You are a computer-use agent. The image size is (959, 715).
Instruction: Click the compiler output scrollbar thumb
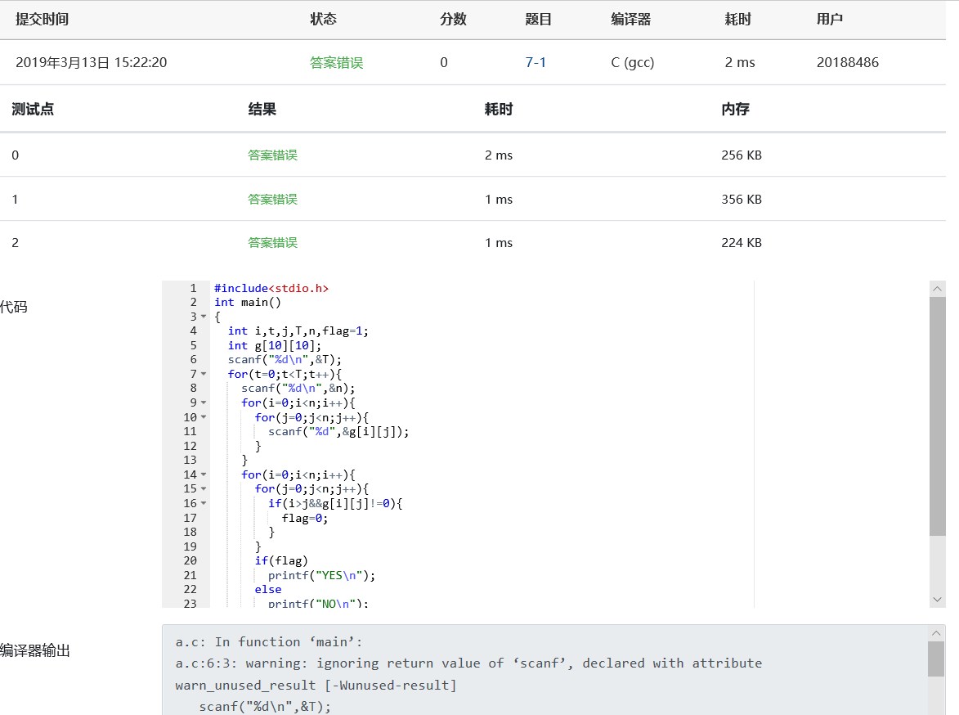click(937, 659)
